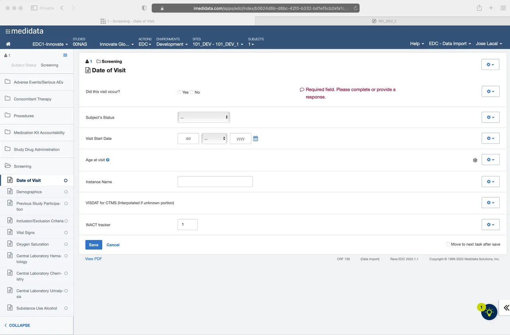Enable Move to next task after save
Viewport: 510px width, 335px height.
(448, 244)
